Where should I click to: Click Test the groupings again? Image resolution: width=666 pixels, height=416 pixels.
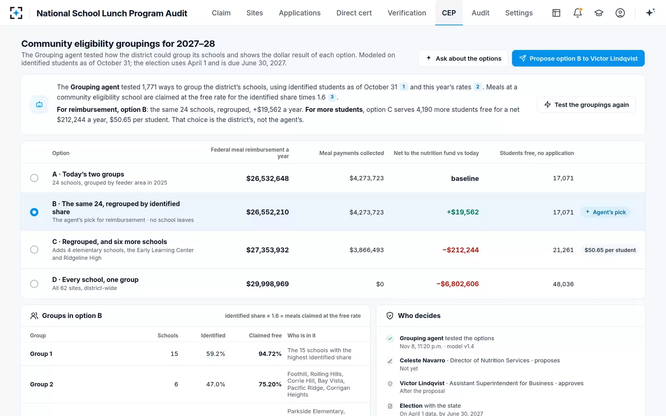(586, 104)
